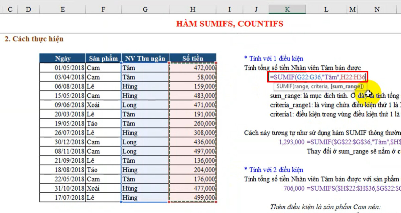Select column F header
The width and height of the screenshot is (401, 213).
click(103, 9)
